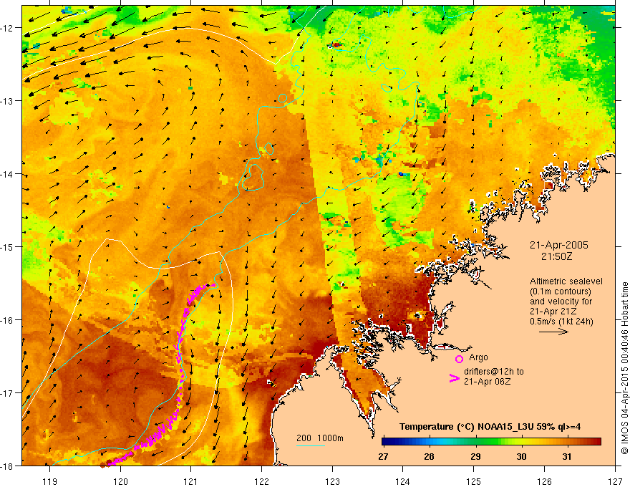Click the '21-Apr 21Z' velocity date text
630x487 pixels.
[553, 312]
